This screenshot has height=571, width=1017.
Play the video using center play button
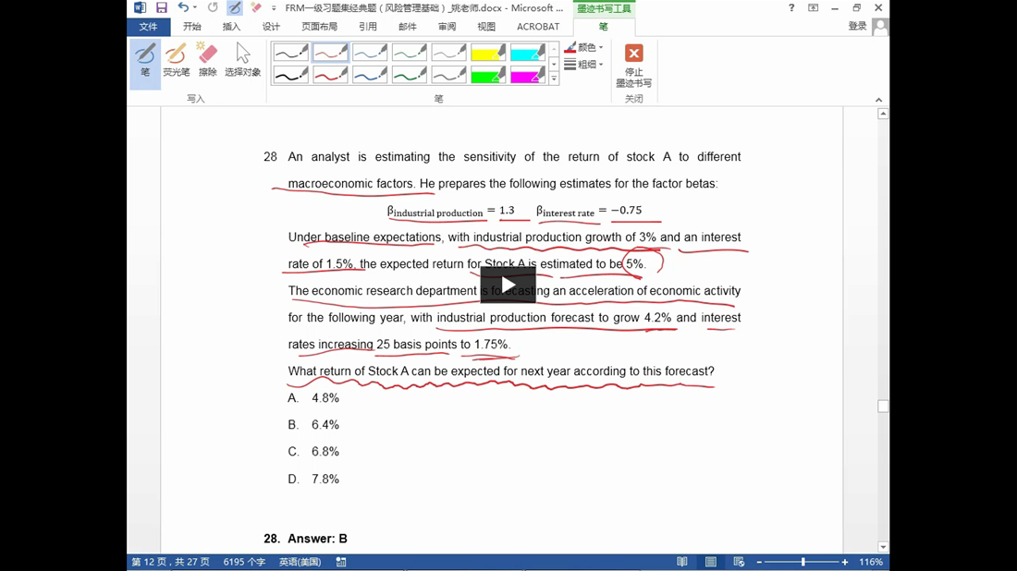(508, 284)
